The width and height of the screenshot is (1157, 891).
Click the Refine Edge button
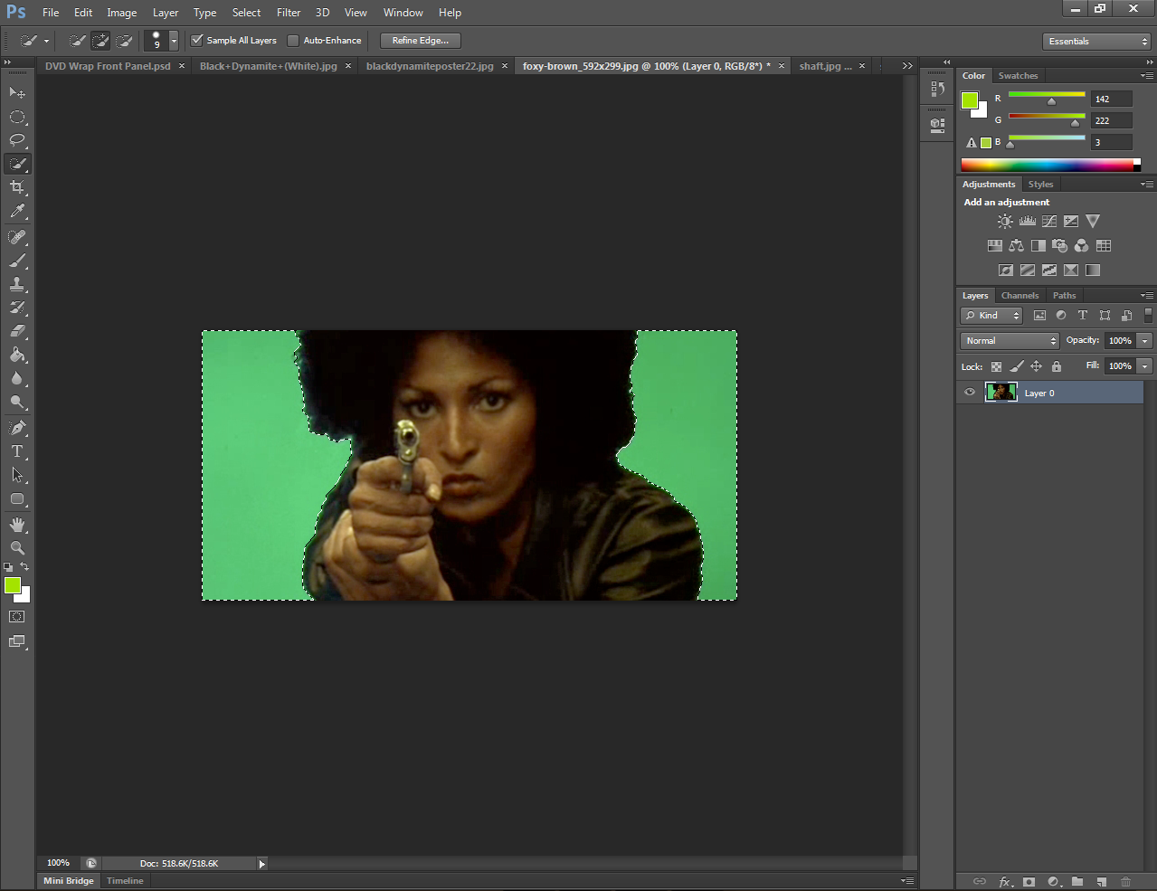coord(421,41)
